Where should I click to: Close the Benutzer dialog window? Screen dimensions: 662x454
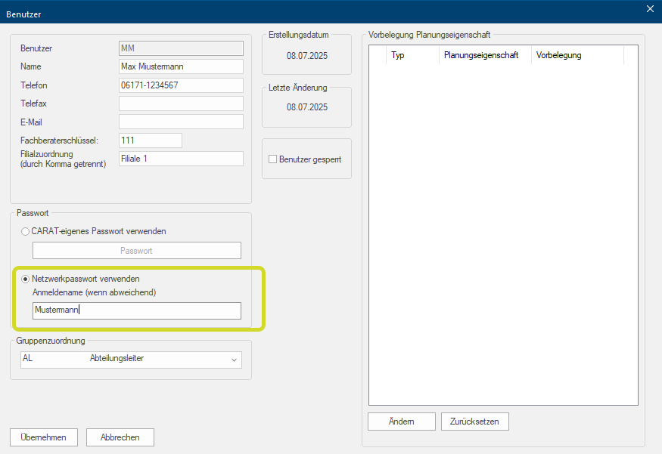pyautogui.click(x=650, y=9)
